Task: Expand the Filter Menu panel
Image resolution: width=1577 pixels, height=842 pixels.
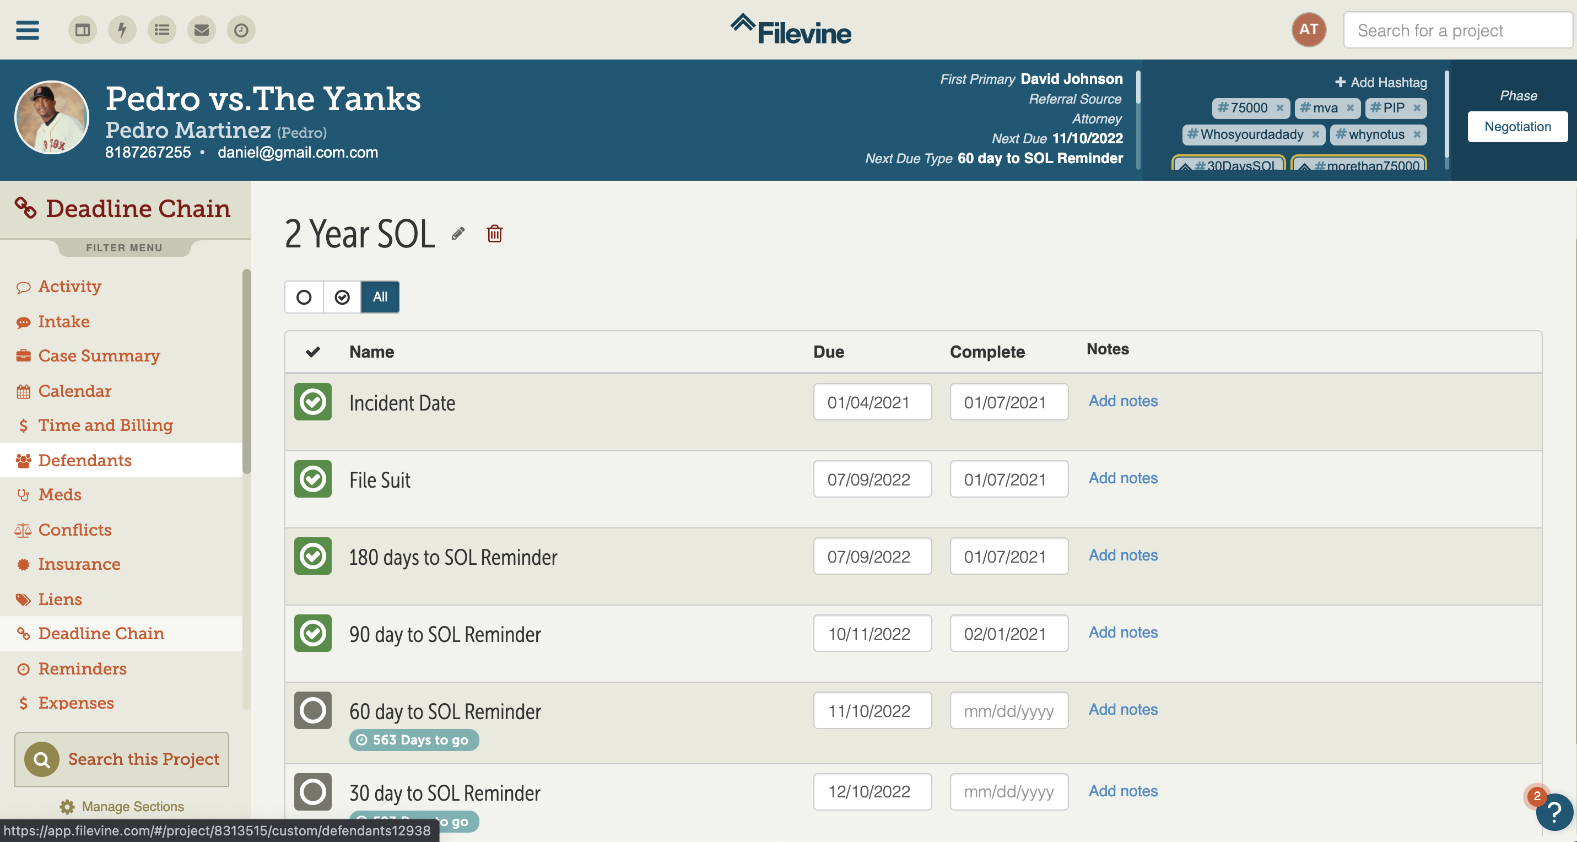Action: [125, 247]
